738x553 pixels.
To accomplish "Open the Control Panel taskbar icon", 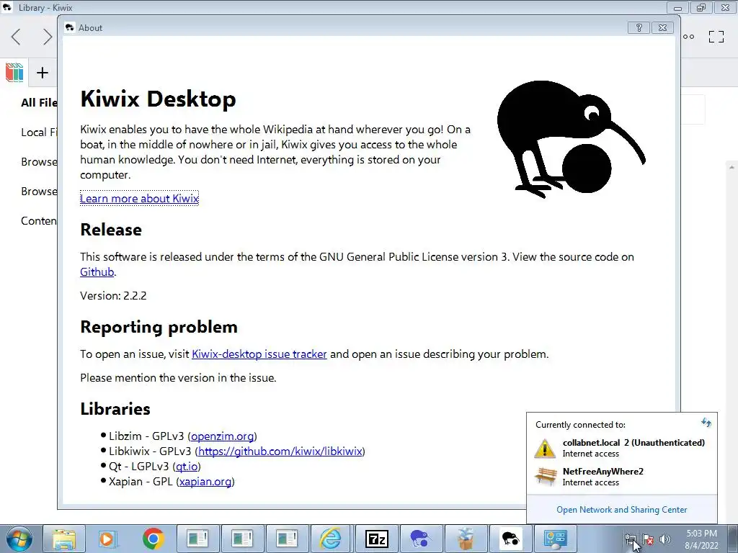I will [x=555, y=539].
